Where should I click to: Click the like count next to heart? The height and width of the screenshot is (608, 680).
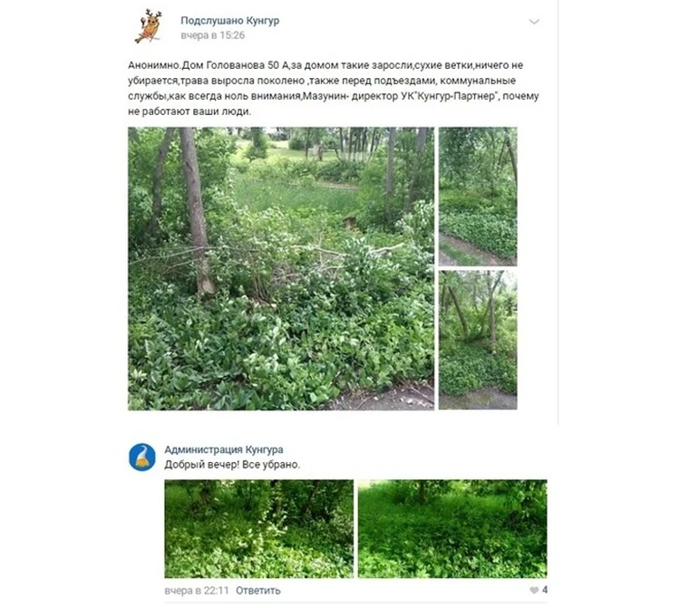[x=545, y=590]
